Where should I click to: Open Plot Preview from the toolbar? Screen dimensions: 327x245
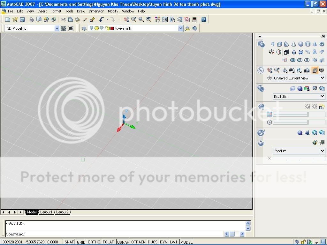coord(39,19)
